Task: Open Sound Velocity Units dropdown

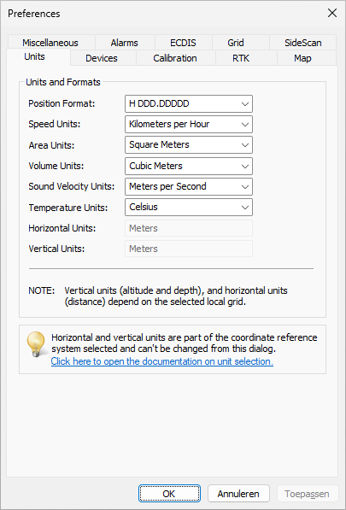Action: pyautogui.click(x=189, y=186)
